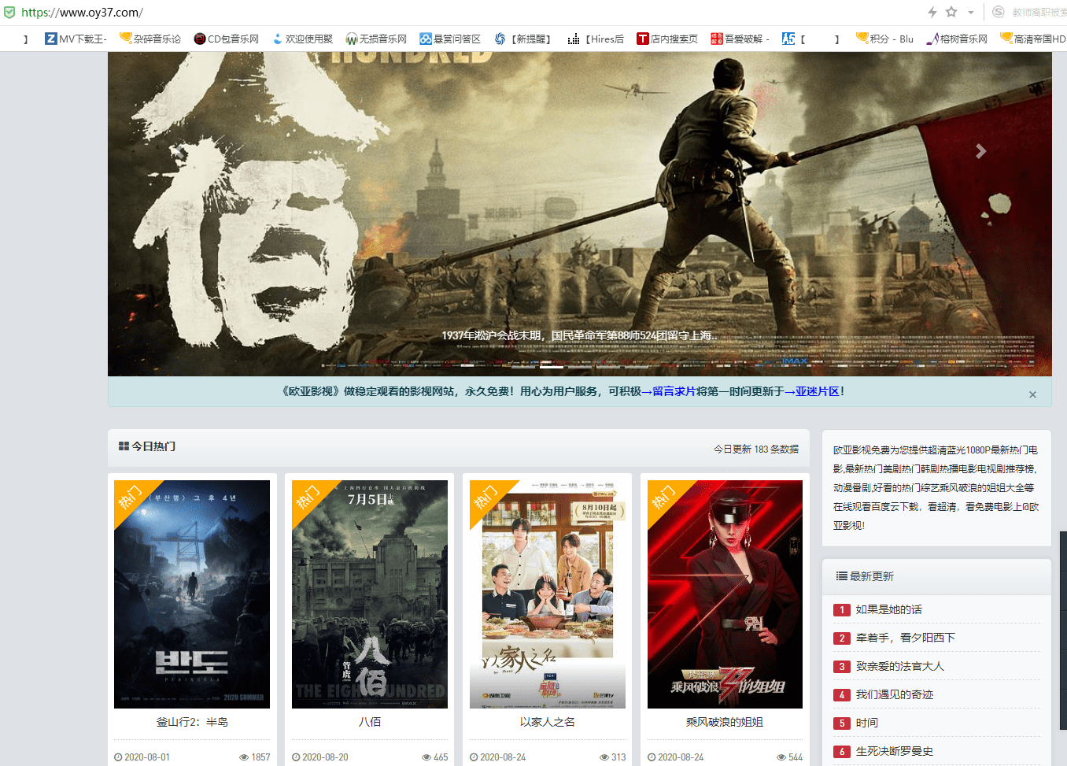Open the 乘风破浪的姐姐 poster

point(725,594)
